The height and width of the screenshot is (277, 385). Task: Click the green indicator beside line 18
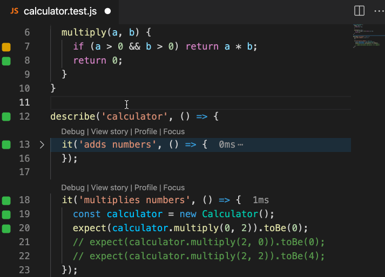pos(6,200)
